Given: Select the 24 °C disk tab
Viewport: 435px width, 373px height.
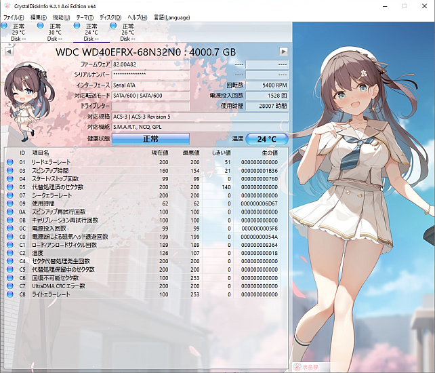Looking at the screenshot, I should point(91,33).
